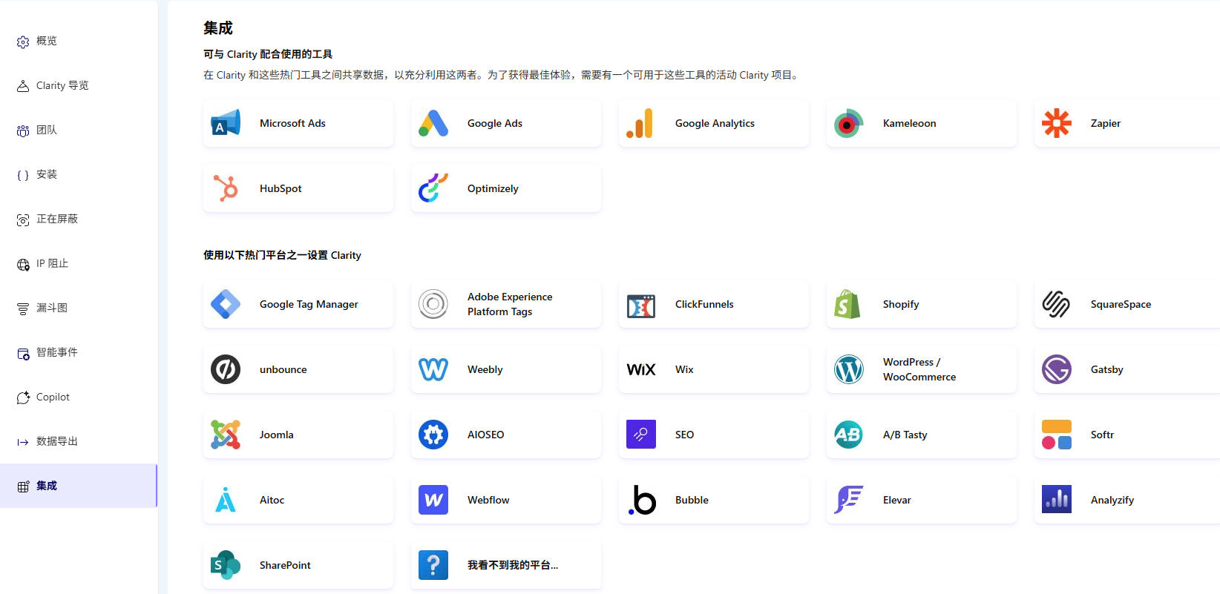Click the Weebly W icon
The width and height of the screenshot is (1220, 594).
[x=433, y=369]
